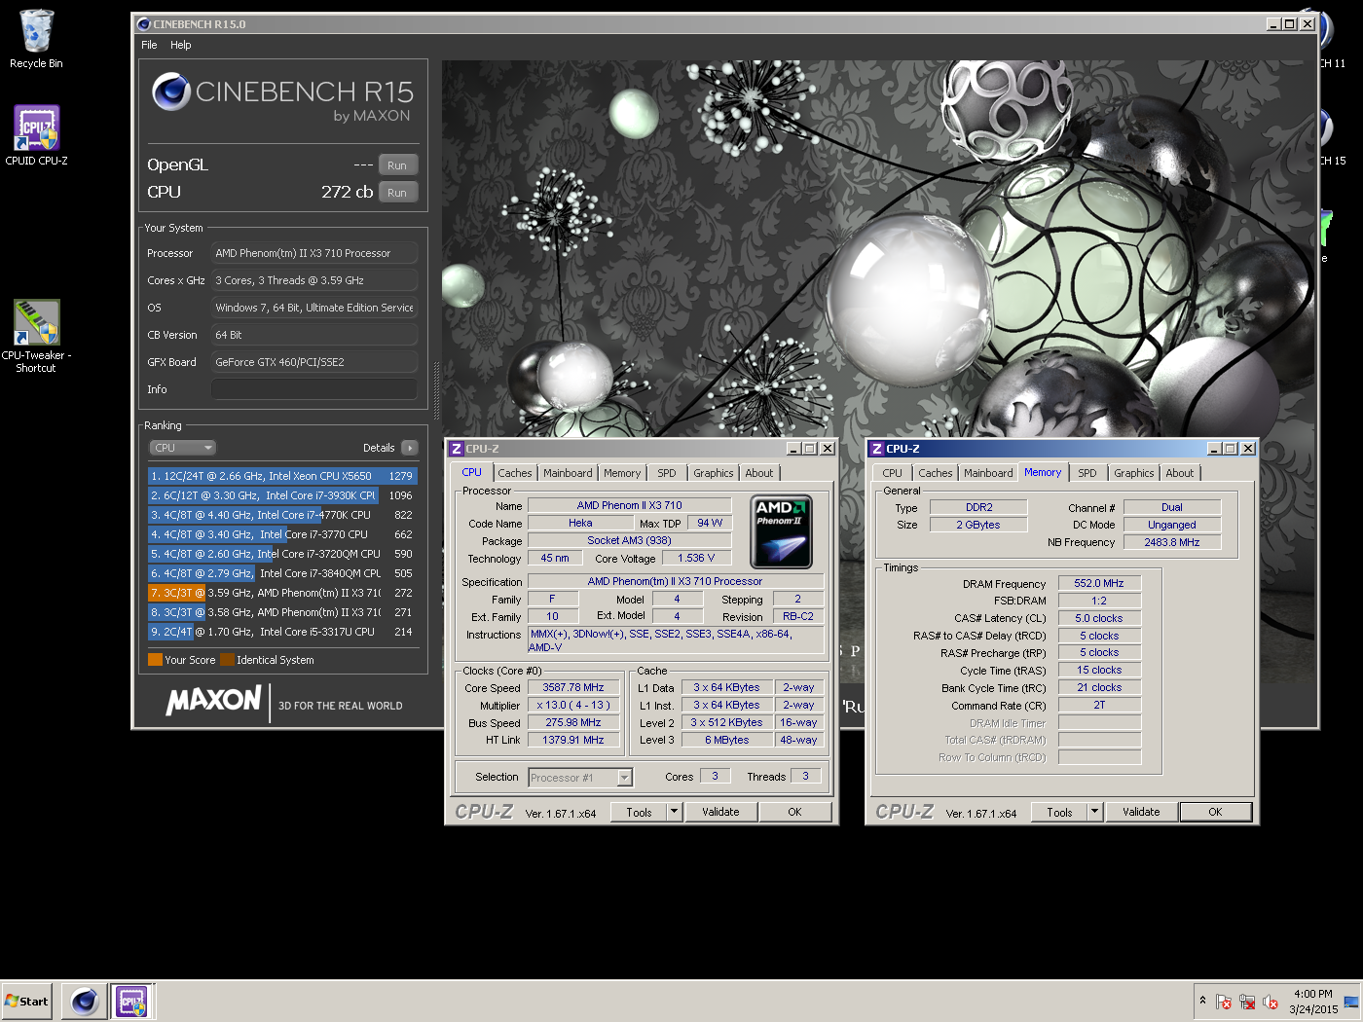This screenshot has width=1363, height=1022.
Task: Open the File menu in Cinebench
Action: (x=149, y=45)
